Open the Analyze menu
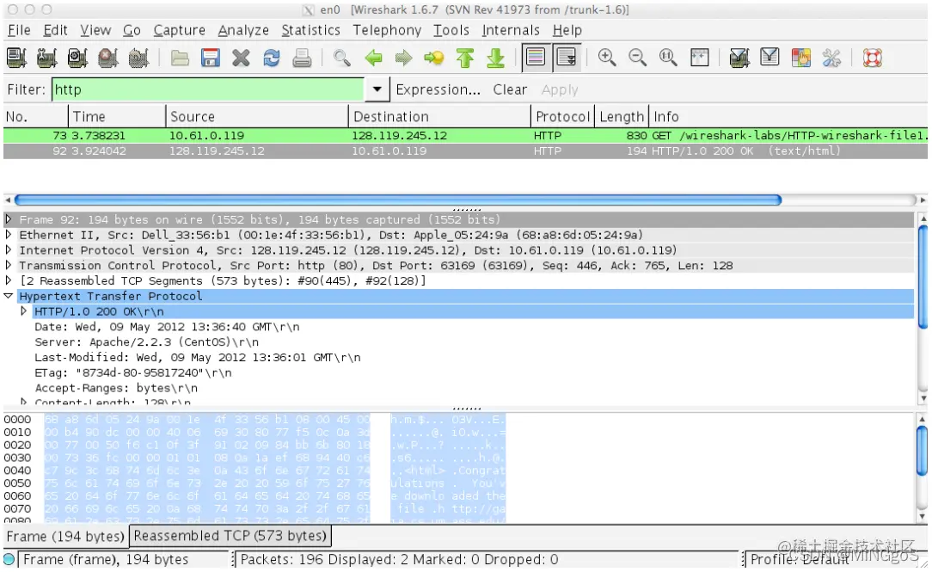Viewport: 932px width, 572px height. click(243, 30)
